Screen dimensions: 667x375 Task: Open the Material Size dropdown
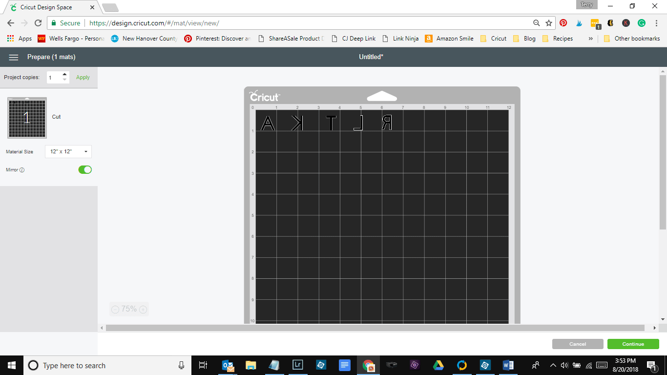tap(68, 152)
